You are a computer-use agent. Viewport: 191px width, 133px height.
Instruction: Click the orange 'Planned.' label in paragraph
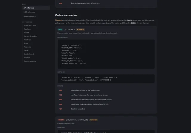(58, 20)
